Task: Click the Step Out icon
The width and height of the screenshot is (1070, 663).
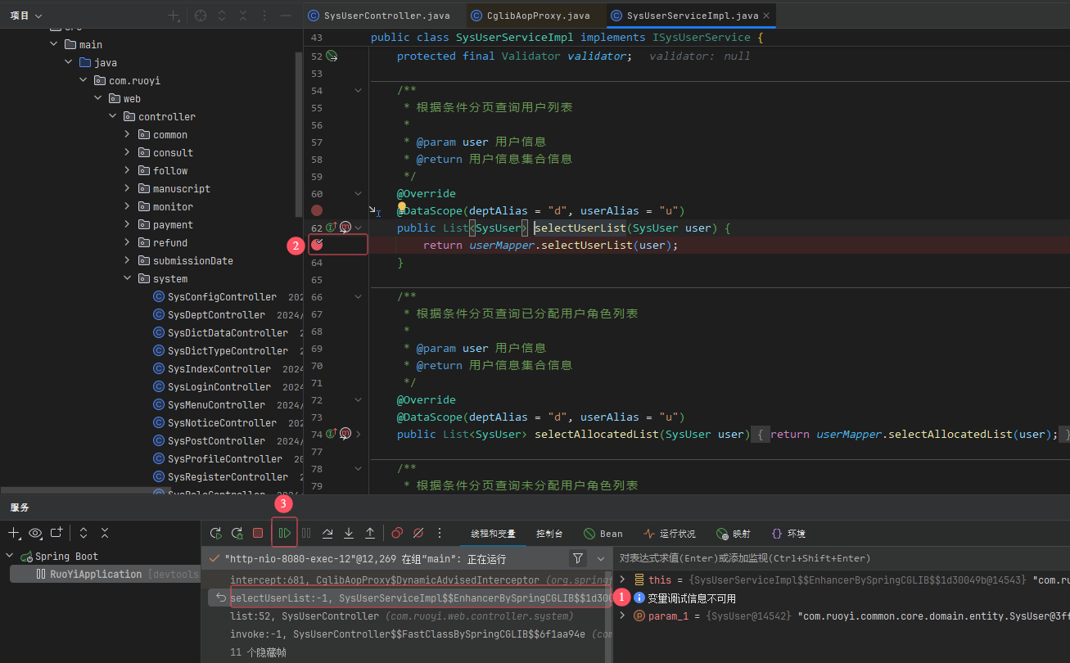Action: [x=370, y=533]
